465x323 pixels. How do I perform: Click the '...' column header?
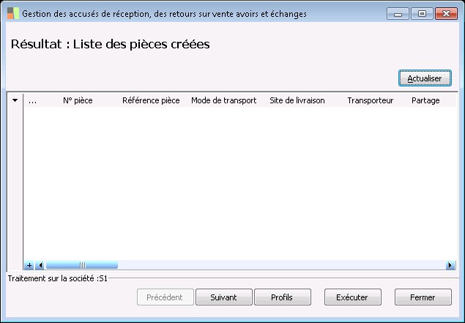click(32, 101)
